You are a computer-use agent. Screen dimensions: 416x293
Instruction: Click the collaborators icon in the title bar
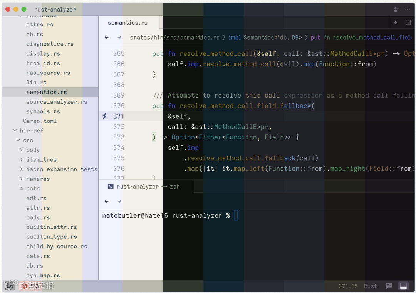396,10
